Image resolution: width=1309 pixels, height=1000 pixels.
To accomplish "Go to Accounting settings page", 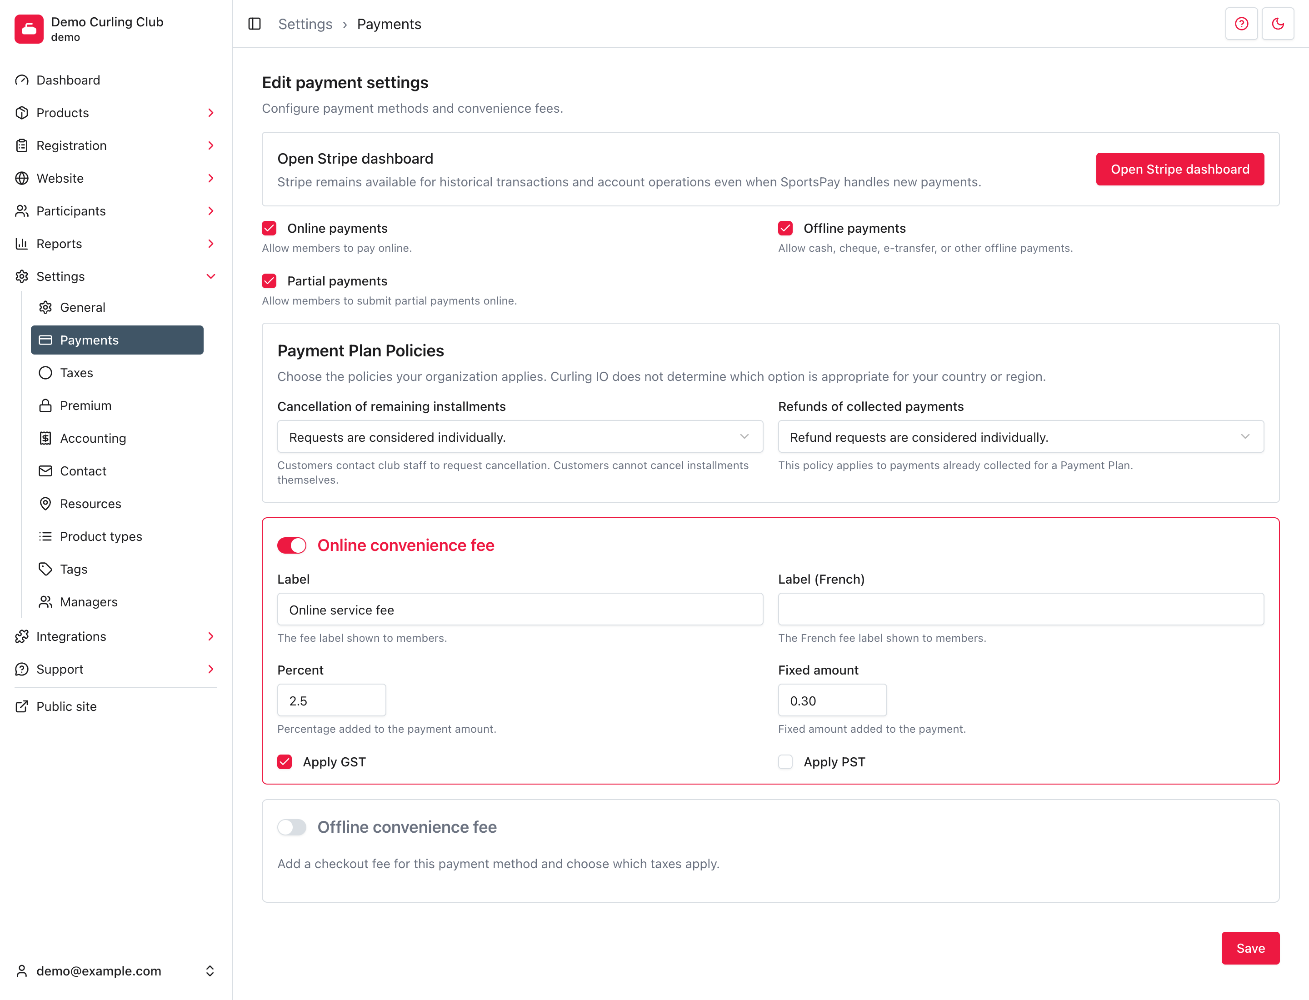I will 117,438.
